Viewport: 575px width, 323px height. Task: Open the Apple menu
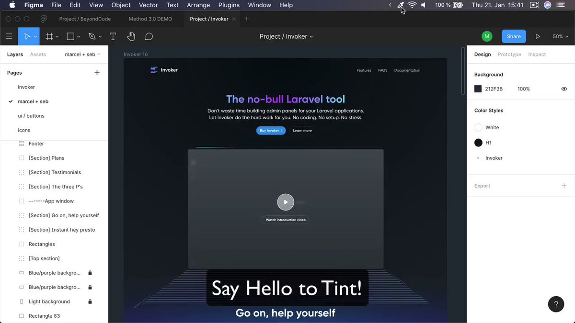pos(12,5)
